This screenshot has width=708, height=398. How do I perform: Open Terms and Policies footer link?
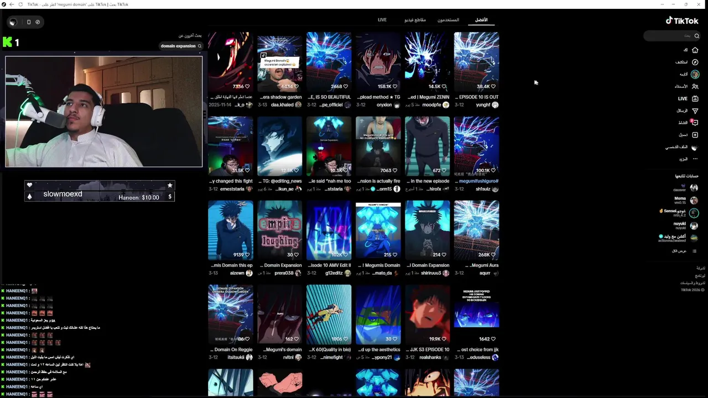point(693,282)
